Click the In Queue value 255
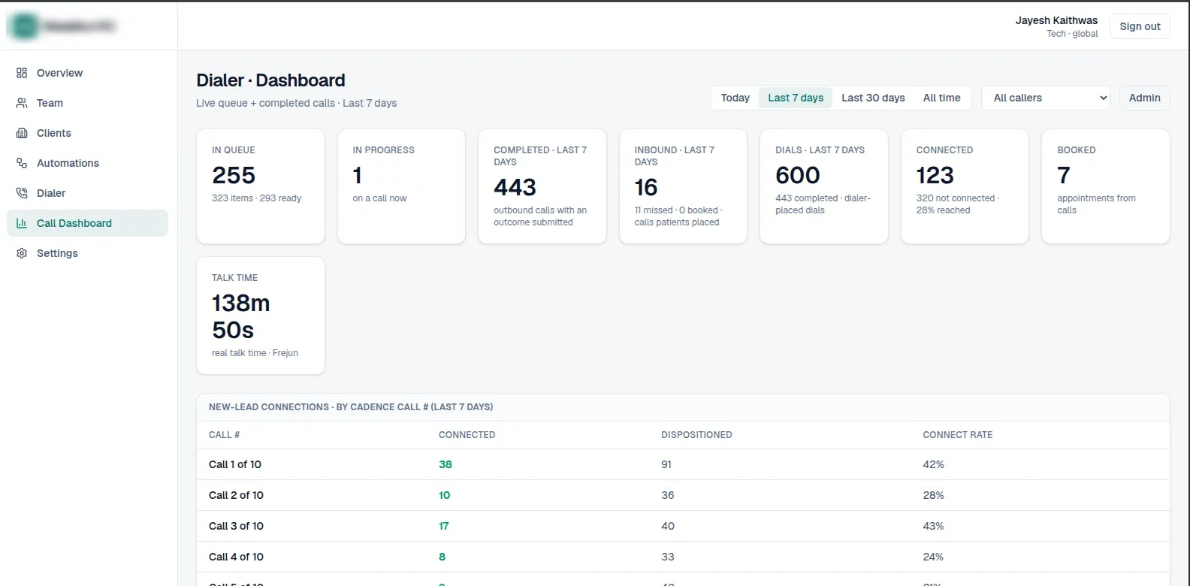Screen dimensions: 1190x586 (x=234, y=175)
